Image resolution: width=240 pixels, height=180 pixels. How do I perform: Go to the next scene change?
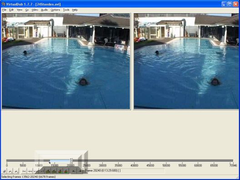click(66, 171)
